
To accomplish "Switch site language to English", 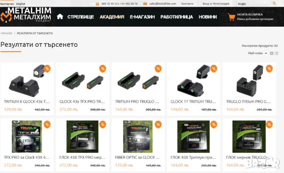I will [21, 4].
